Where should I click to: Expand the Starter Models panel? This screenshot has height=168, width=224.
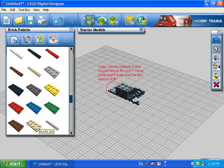[141, 30]
